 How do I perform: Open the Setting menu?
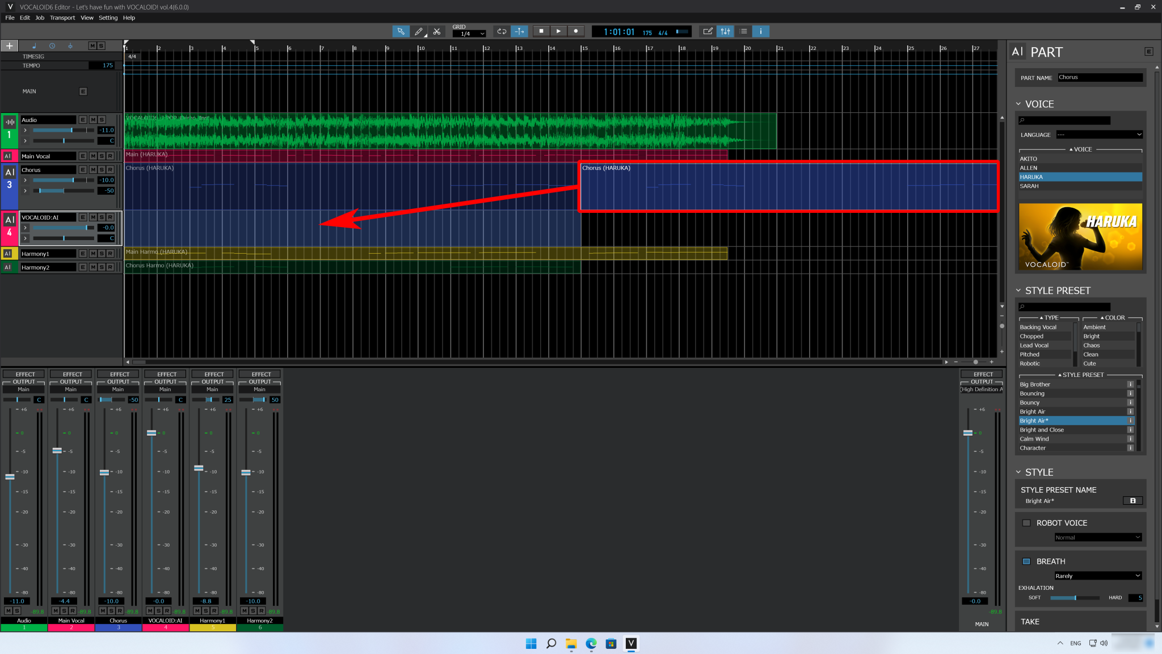(108, 18)
